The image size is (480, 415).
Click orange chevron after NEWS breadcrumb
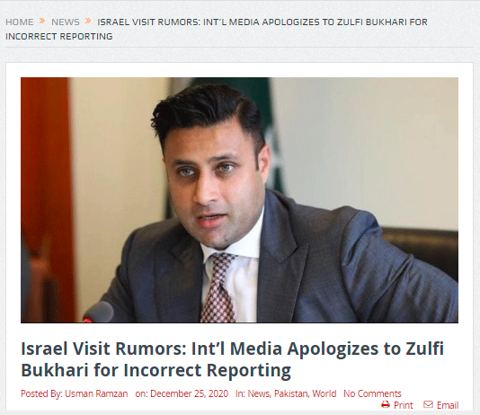pos(88,21)
